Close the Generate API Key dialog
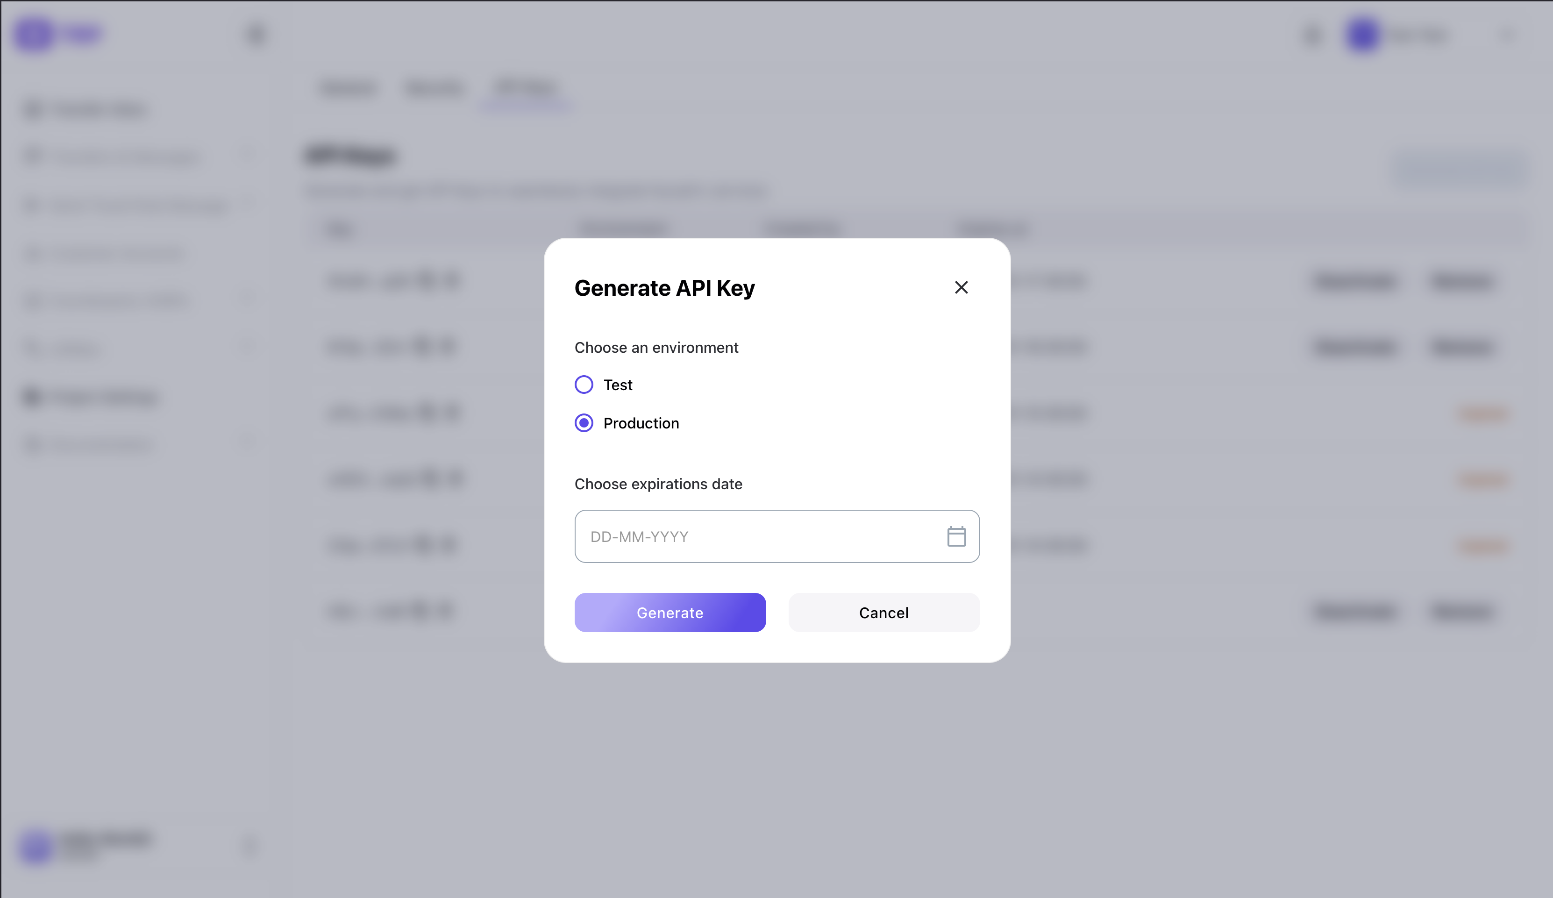 (961, 287)
